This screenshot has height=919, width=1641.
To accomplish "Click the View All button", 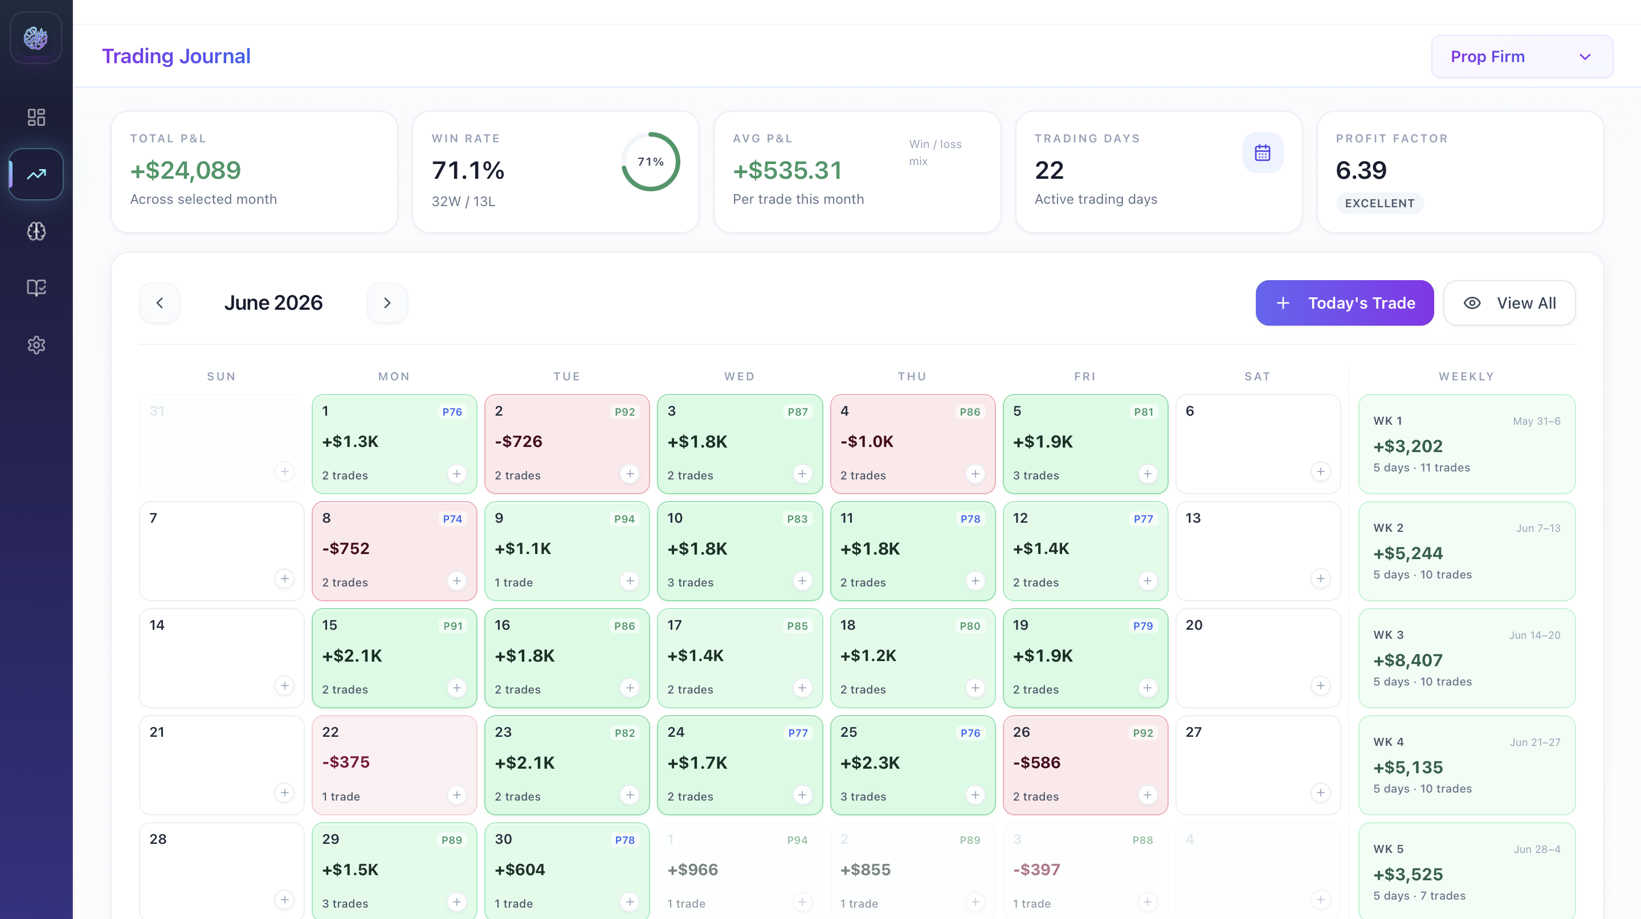I will [x=1509, y=303].
